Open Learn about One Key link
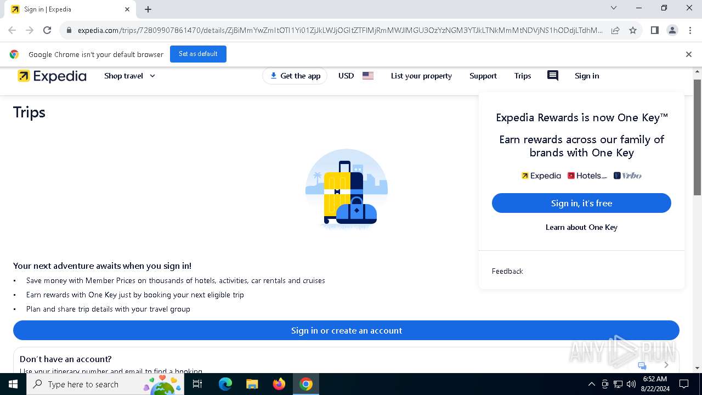Viewport: 702px width, 395px height. pyautogui.click(x=581, y=227)
